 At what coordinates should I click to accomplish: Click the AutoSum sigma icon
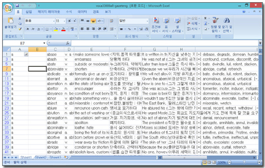click(x=205, y=18)
